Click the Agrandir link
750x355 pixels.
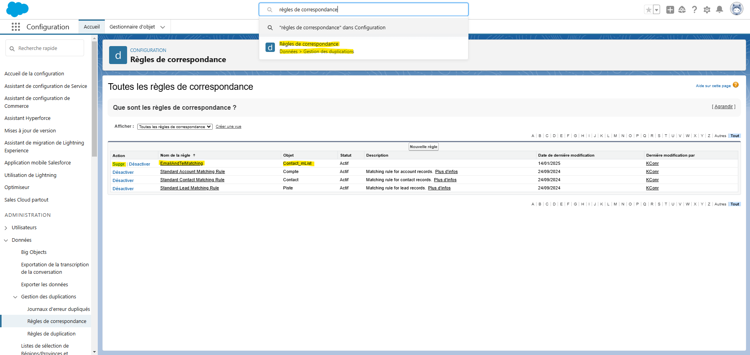coord(723,107)
